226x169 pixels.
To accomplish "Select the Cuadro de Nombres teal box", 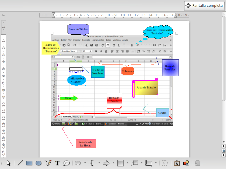I will (x=98, y=72).
